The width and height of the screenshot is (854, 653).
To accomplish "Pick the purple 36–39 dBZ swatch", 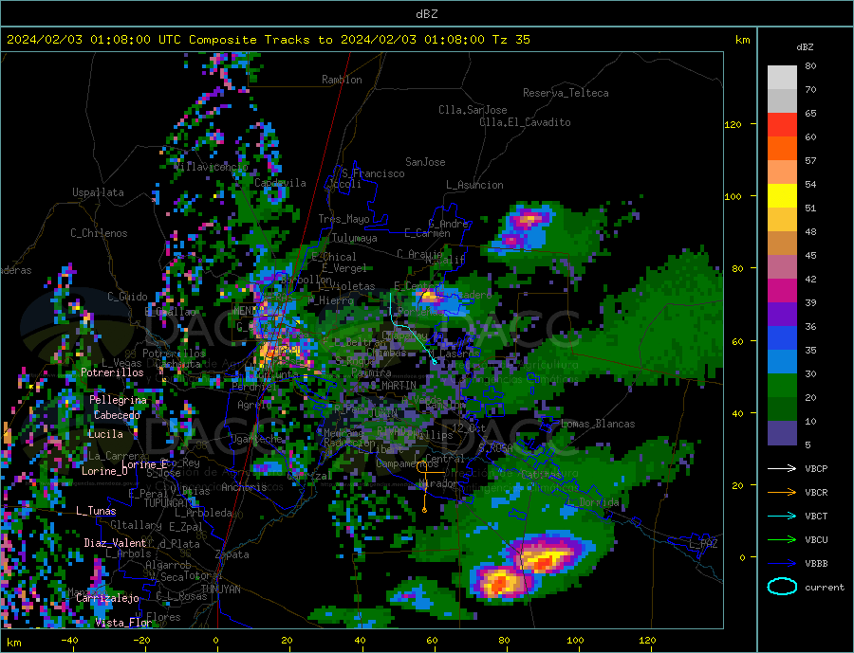I will 782,315.
